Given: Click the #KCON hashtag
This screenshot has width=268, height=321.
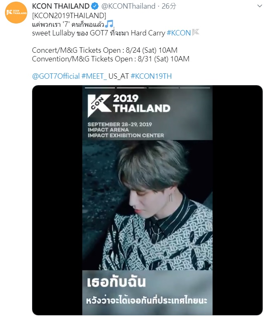Looking at the screenshot, I should 179,33.
